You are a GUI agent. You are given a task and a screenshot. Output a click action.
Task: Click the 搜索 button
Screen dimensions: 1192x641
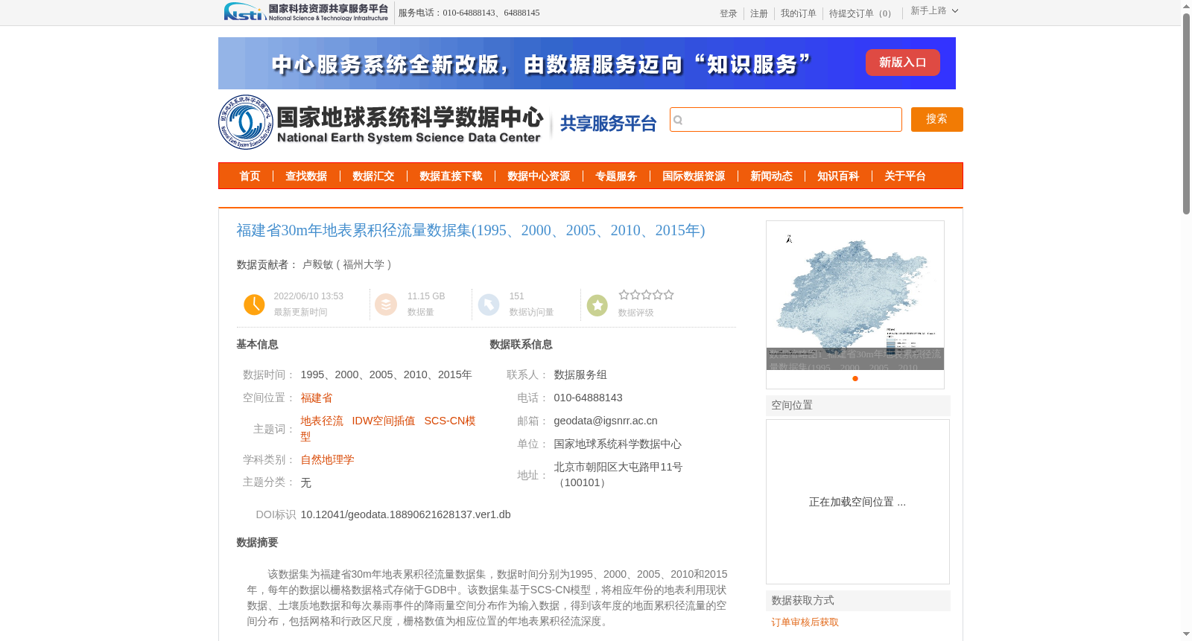point(936,119)
